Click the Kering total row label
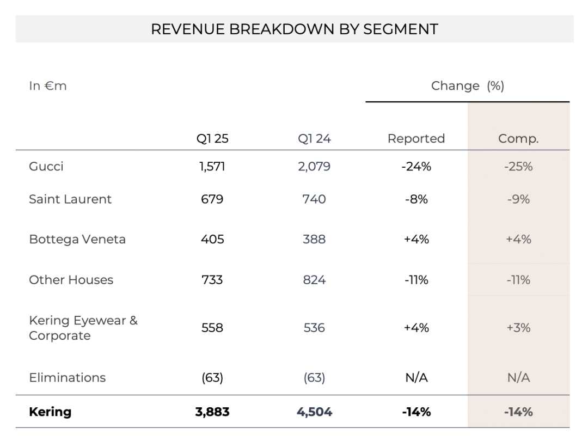The height and width of the screenshot is (441, 588). (50, 412)
